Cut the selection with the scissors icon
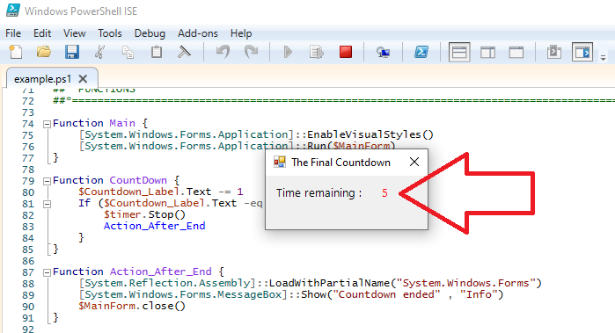The image size is (615, 333). point(100,52)
